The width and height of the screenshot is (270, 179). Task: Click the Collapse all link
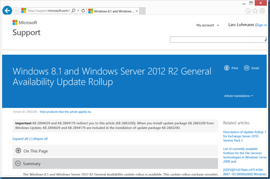(39, 139)
